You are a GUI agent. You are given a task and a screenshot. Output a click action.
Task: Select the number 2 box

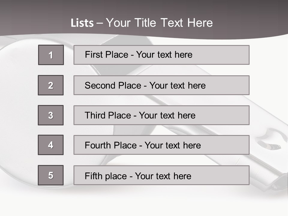[x=51, y=85]
